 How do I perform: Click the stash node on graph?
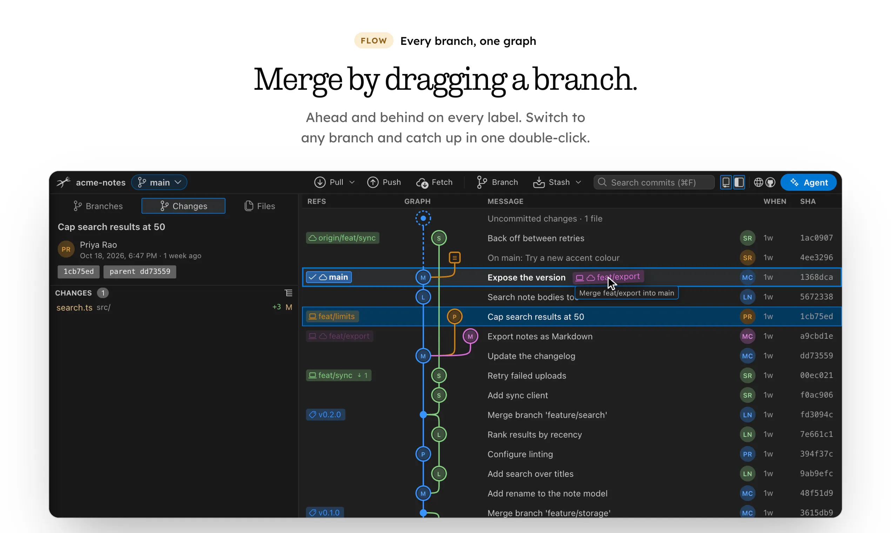coord(455,257)
